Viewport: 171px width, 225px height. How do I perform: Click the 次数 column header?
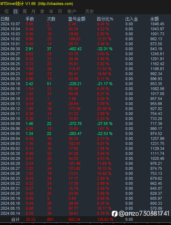point(51,19)
